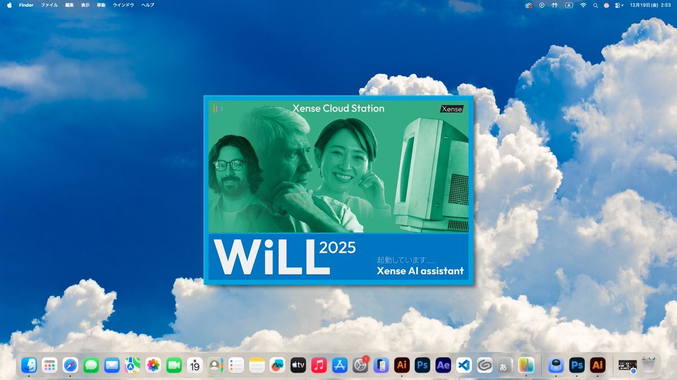Open Contacts from the Dock
Screen dimensions: 677x380
216,365
